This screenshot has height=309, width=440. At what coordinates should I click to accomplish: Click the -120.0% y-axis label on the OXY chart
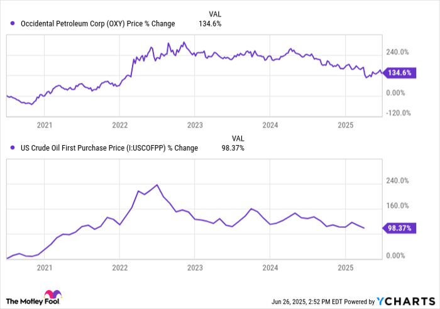[x=397, y=113]
